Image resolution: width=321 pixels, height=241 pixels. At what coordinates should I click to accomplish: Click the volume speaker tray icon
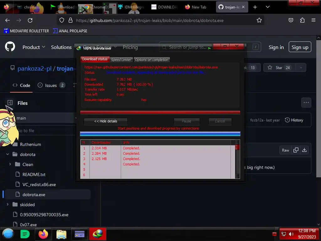click(x=291, y=234)
